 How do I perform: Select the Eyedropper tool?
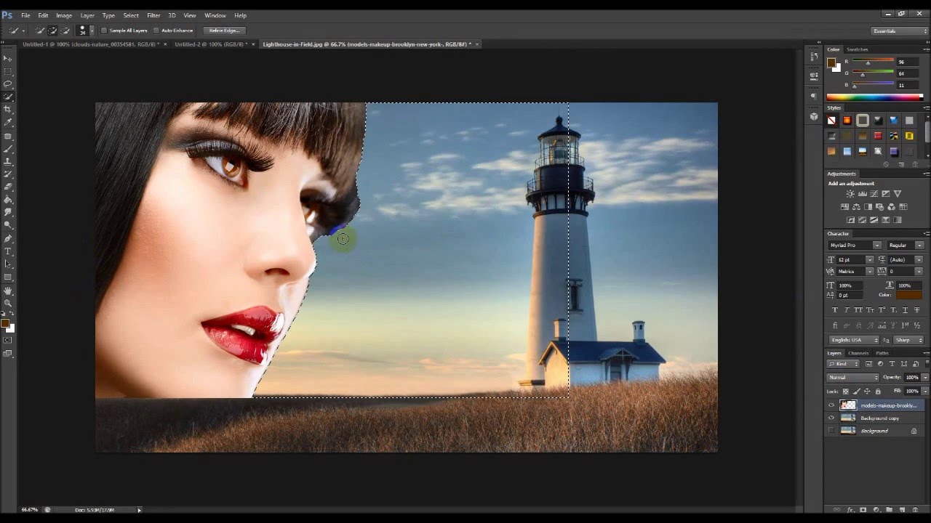8,122
